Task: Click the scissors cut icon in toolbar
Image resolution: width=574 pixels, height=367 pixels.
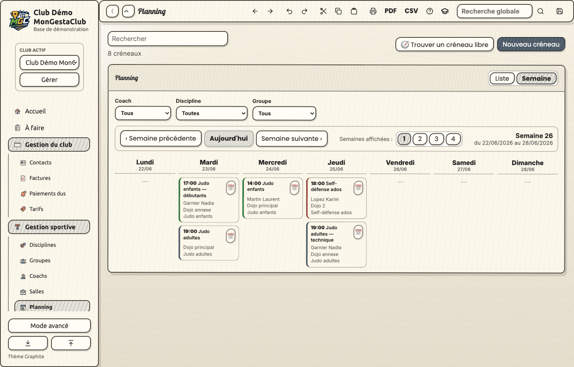Action: point(323,11)
